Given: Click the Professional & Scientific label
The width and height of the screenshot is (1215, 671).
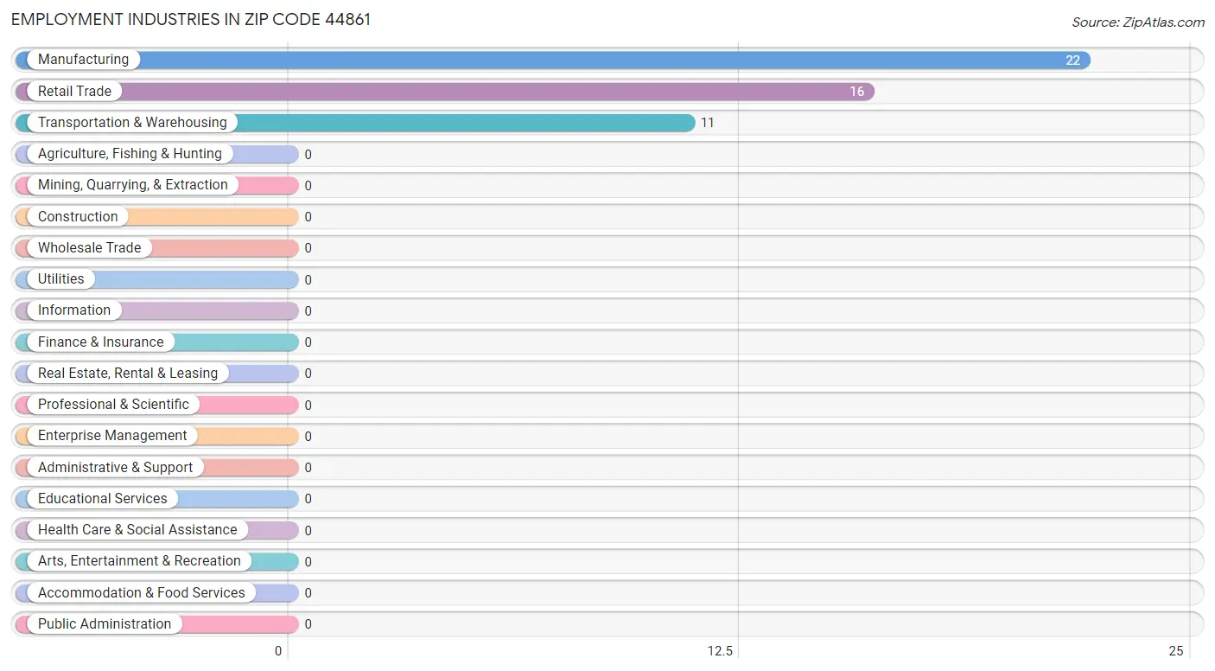Looking at the screenshot, I should coord(113,405).
